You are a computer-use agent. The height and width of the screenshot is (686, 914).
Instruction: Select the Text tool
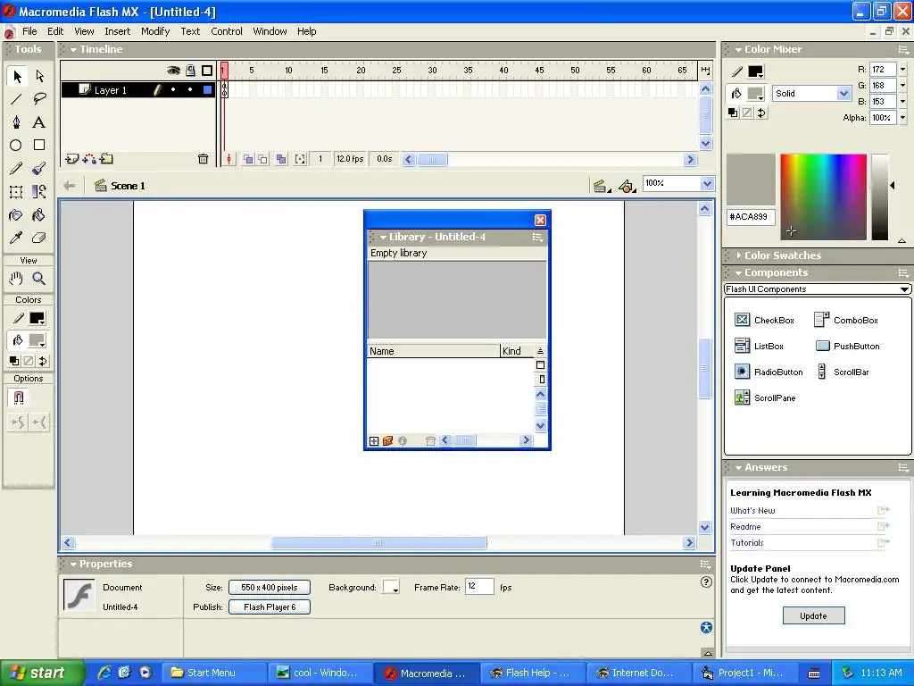point(39,121)
